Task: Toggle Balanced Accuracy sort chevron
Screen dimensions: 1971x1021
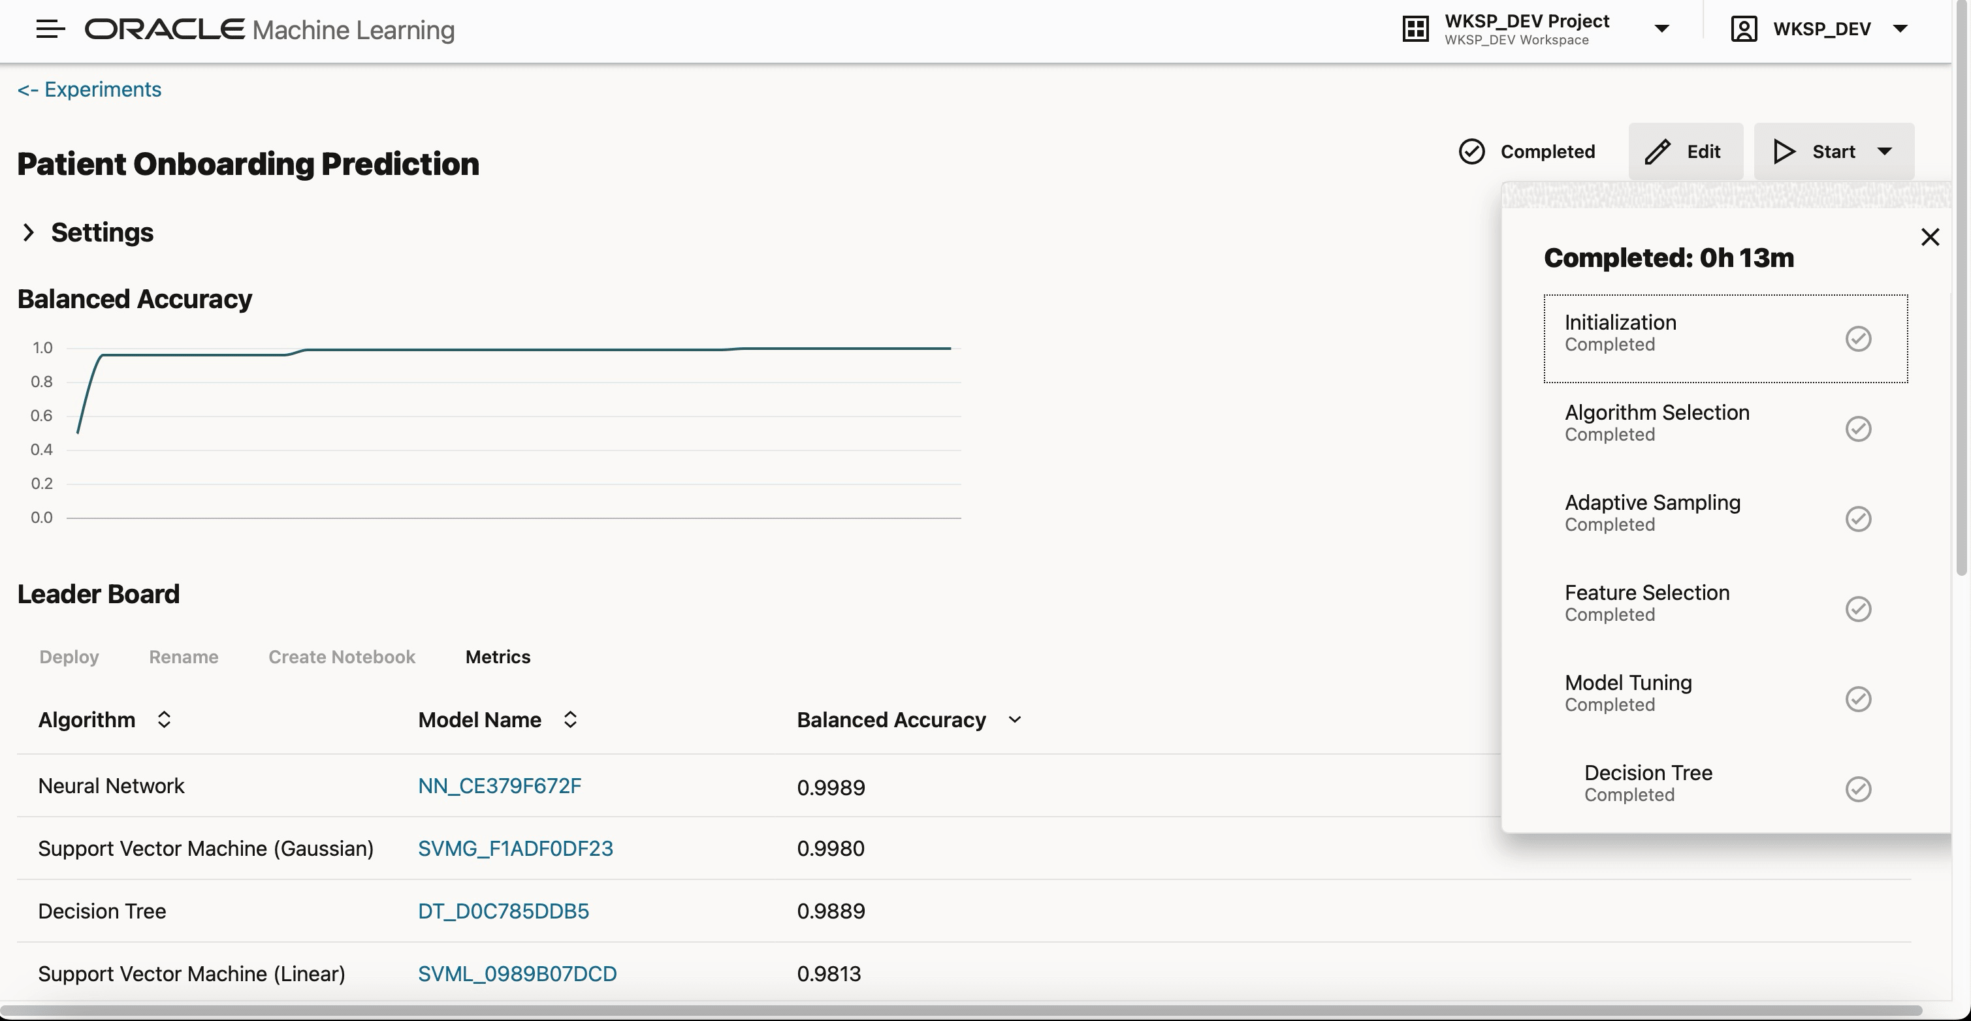Action: pyautogui.click(x=1015, y=719)
